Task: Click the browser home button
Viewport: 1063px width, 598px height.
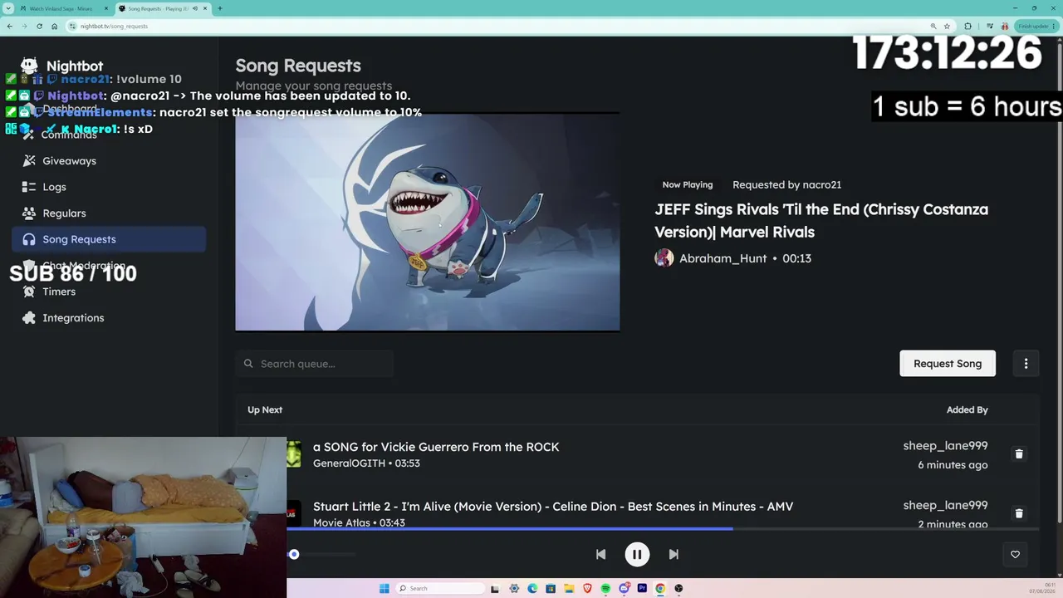Action: point(54,26)
